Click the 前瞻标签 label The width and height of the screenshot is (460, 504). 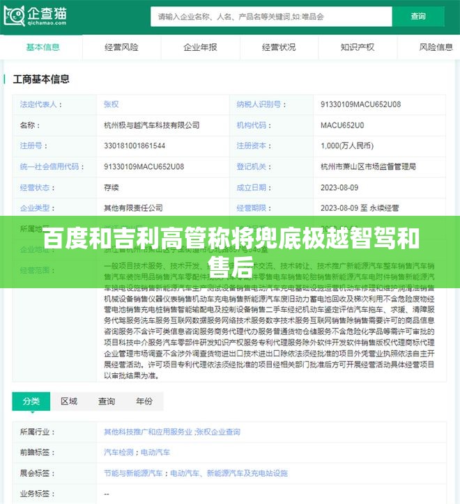pyautogui.click(x=37, y=452)
